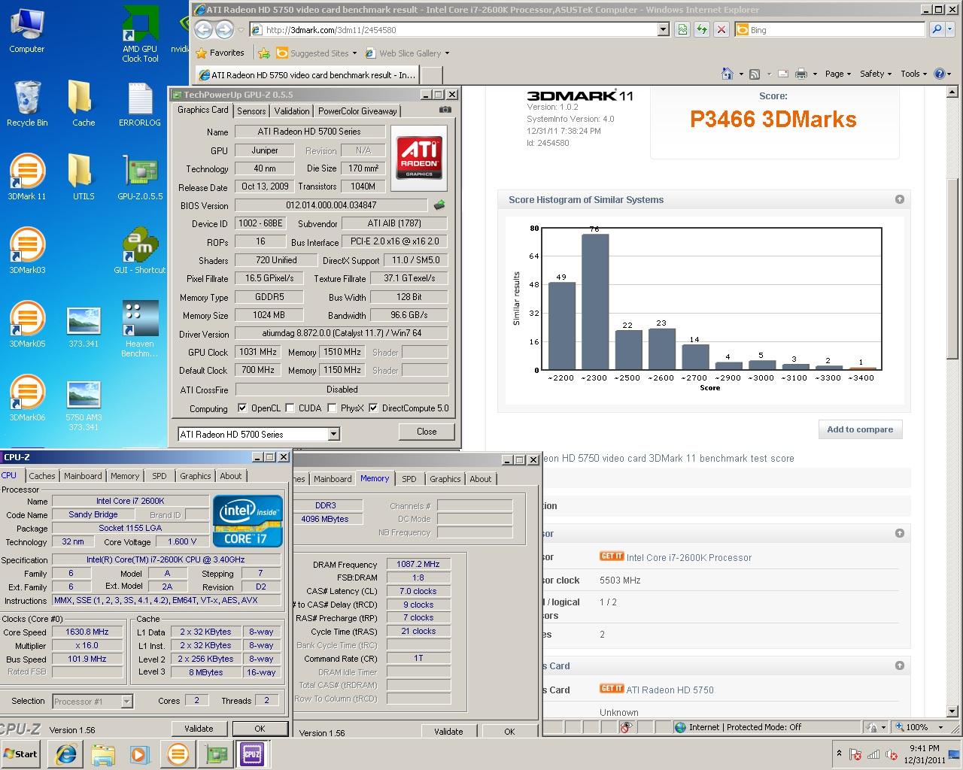Switch to the Mainboard tab in front CPU-Z
Image resolution: width=963 pixels, height=770 pixels.
click(83, 476)
